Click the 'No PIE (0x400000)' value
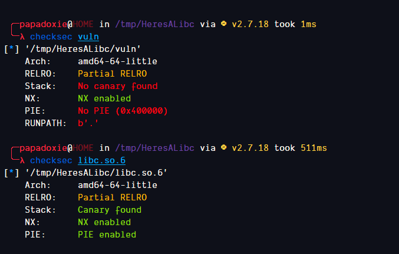 pos(123,111)
